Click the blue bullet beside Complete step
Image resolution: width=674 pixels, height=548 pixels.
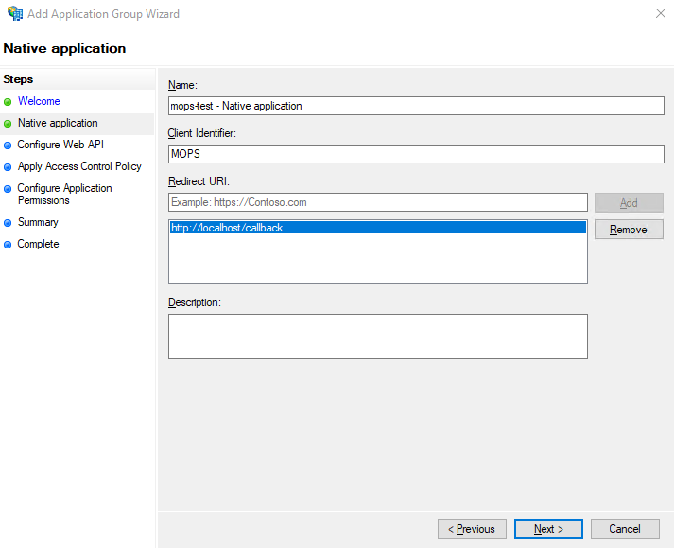[8, 245]
